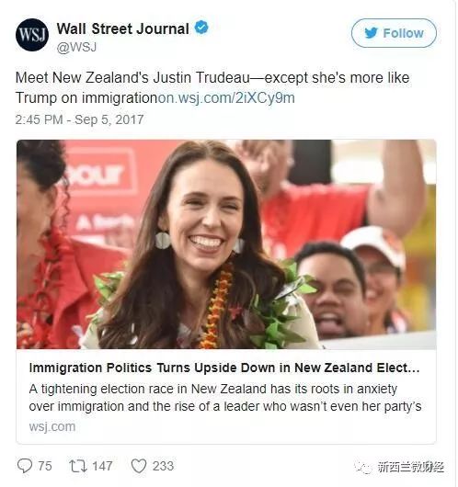Image resolution: width=458 pixels, height=487 pixels.
Task: Open the Wall Street Journal display name
Action: tap(123, 28)
